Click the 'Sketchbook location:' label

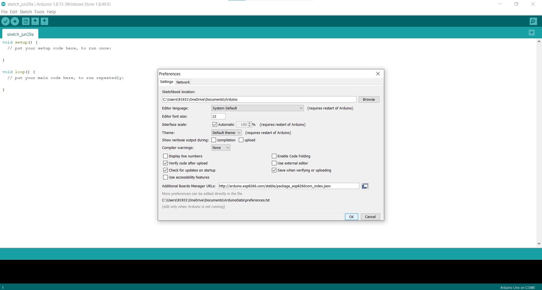point(179,92)
